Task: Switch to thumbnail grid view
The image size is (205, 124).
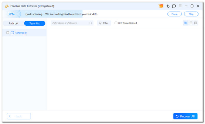Action: click(185, 23)
